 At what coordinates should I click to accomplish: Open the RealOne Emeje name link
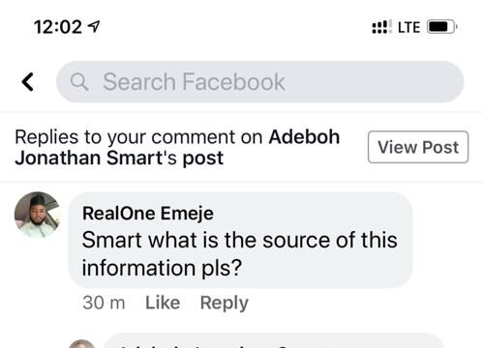point(148,214)
